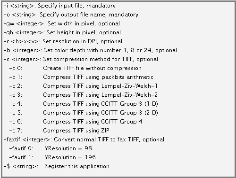Click the Lempel-Ziv-Welch-2 compression line
Image resolution: width=236 pixels, height=178 pixels.
[84, 95]
